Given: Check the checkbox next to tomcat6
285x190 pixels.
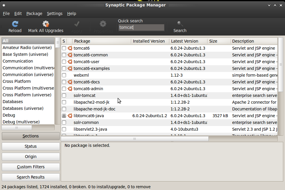Looking at the screenshot, I should [64, 48].
